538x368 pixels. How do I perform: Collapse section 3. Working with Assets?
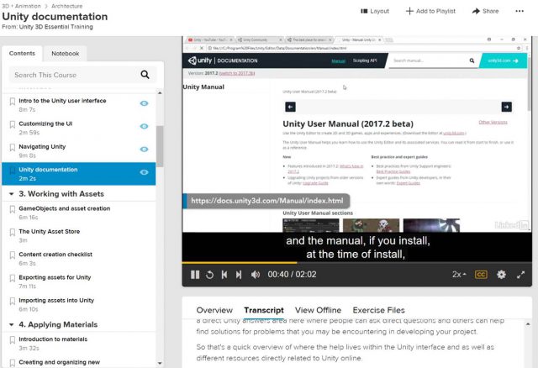(x=11, y=194)
